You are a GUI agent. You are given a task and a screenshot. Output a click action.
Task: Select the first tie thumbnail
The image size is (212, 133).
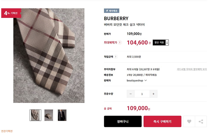pyautogui.click(x=35, y=115)
